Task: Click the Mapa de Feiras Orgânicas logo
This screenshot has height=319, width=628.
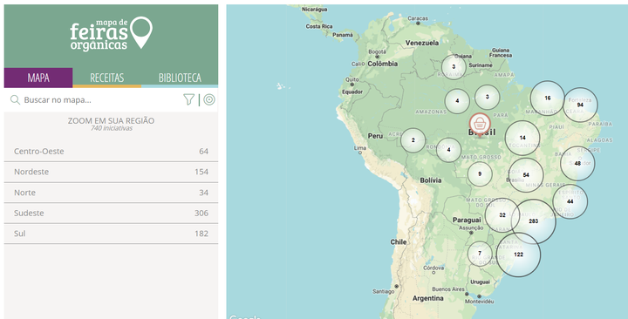Action: point(111,34)
